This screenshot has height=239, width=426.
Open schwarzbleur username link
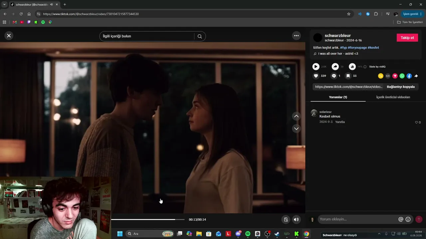337,36
